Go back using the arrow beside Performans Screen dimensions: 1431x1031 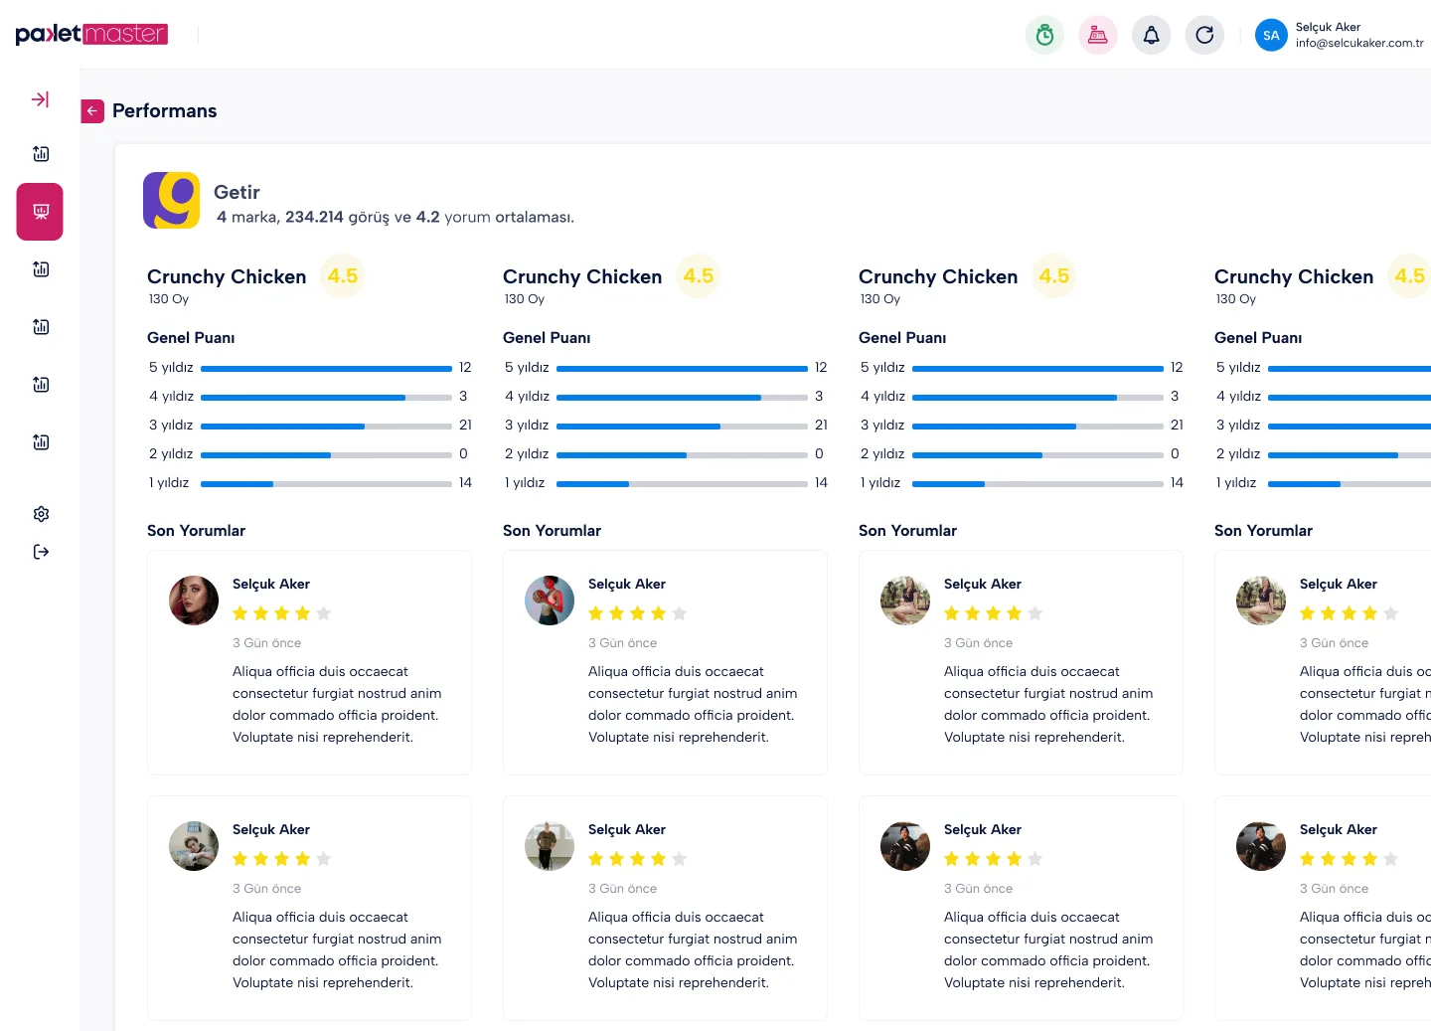tap(92, 111)
